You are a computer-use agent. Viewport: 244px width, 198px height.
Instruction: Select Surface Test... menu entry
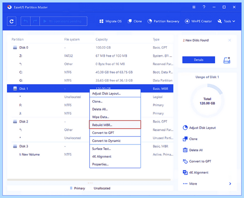pyautogui.click(x=115, y=148)
